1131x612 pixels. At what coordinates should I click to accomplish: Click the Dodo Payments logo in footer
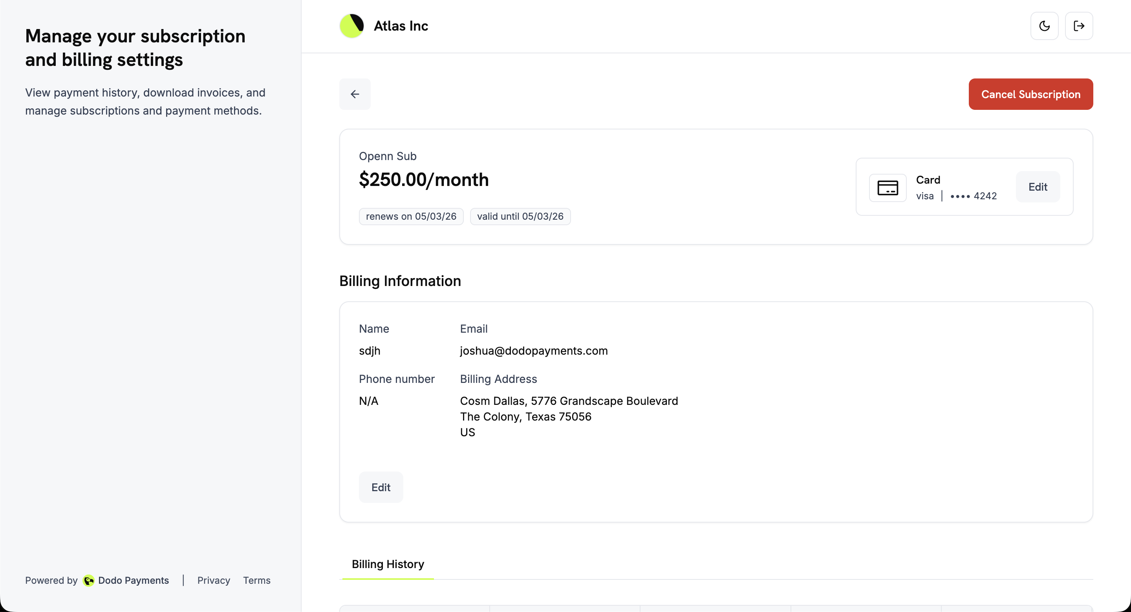(89, 580)
